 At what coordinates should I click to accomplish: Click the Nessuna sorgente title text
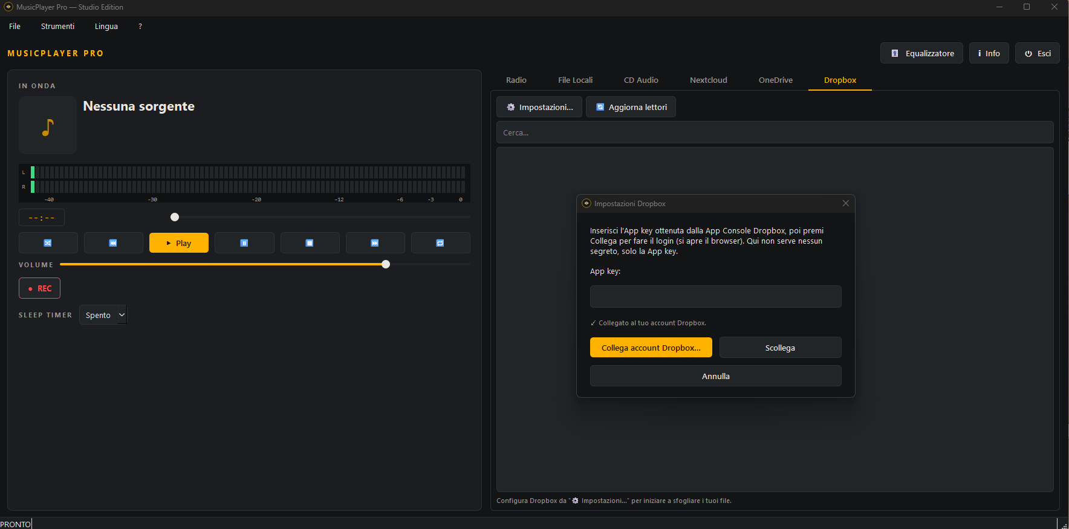(x=139, y=106)
